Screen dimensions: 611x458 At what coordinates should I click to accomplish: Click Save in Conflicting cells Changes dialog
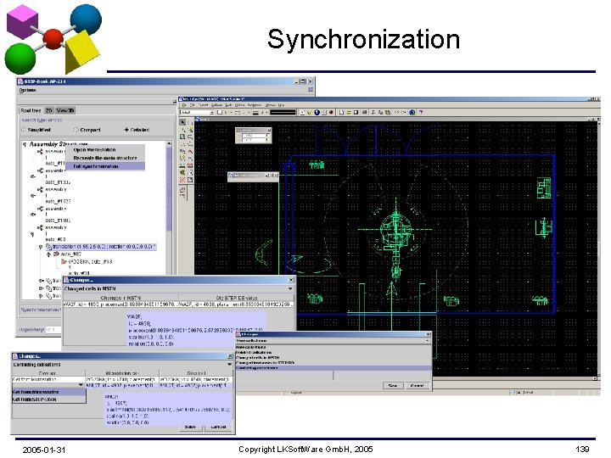click(190, 427)
